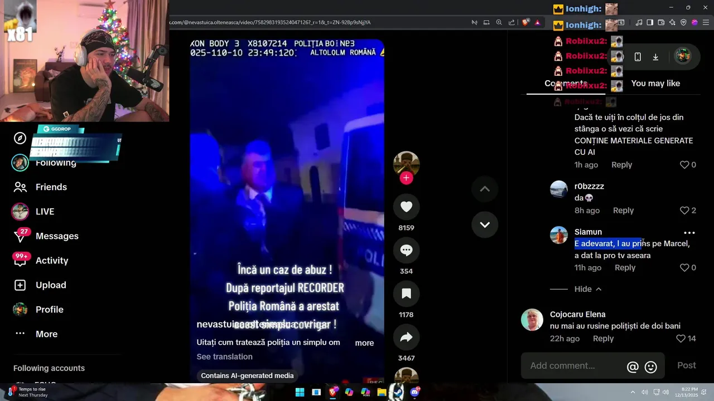Image resolution: width=714 pixels, height=401 pixels.
Task: Click See translation under the caption
Action: click(224, 357)
